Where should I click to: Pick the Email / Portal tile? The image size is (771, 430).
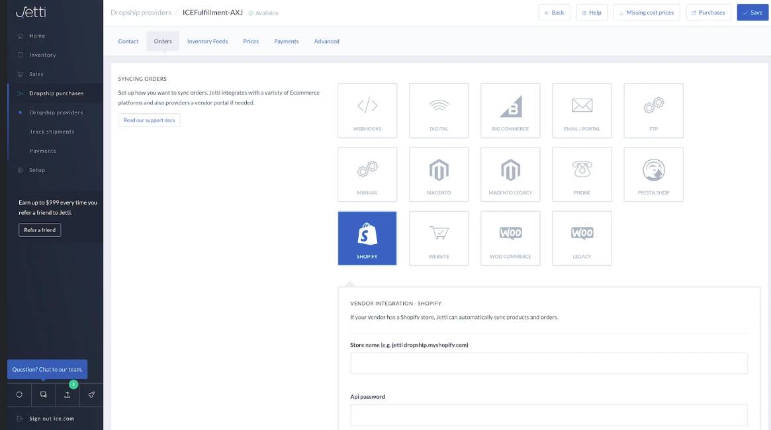(x=582, y=110)
